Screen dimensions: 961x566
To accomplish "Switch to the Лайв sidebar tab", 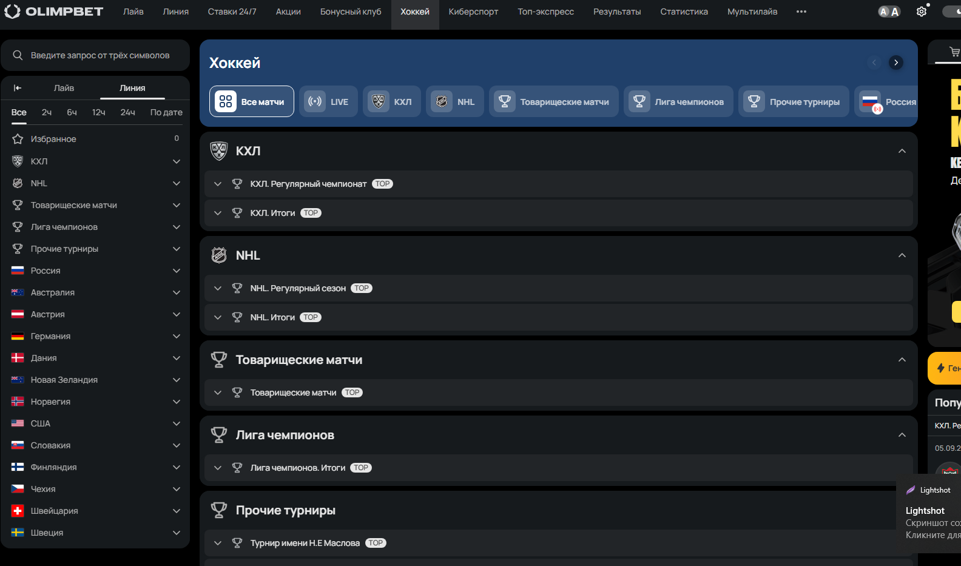I will 64,88.
